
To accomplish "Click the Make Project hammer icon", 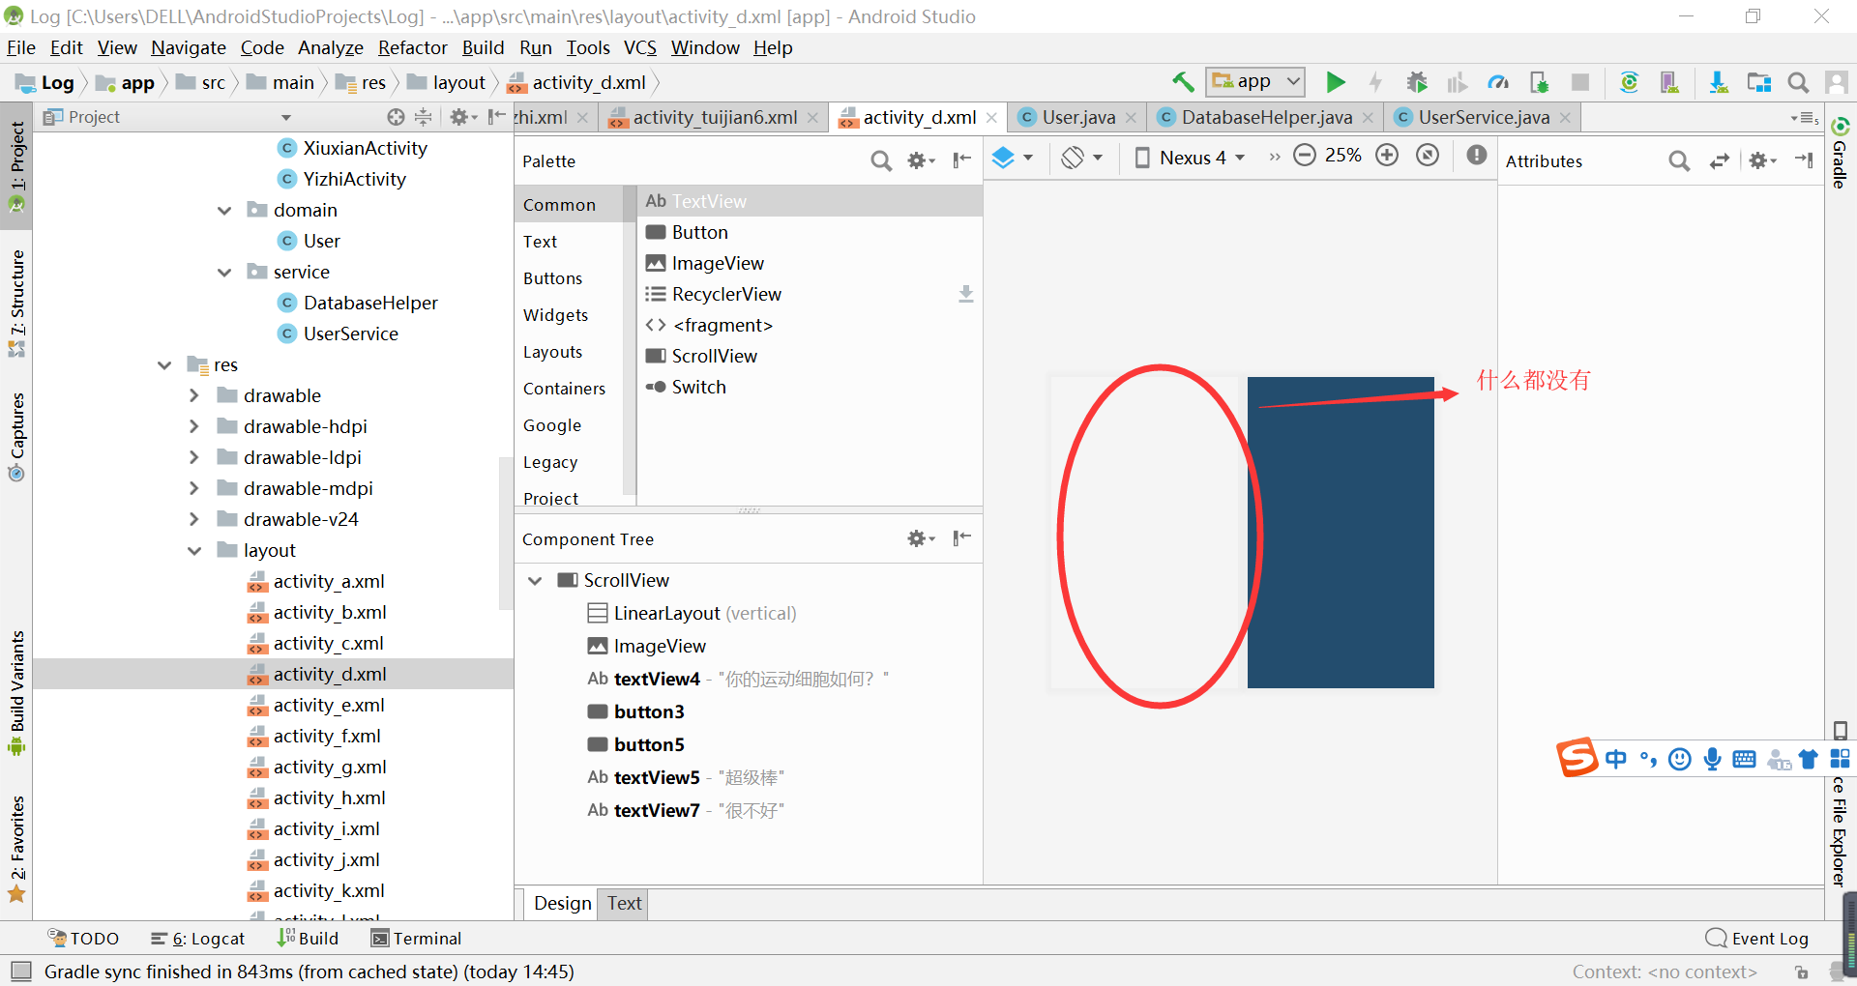I will click(x=1182, y=82).
